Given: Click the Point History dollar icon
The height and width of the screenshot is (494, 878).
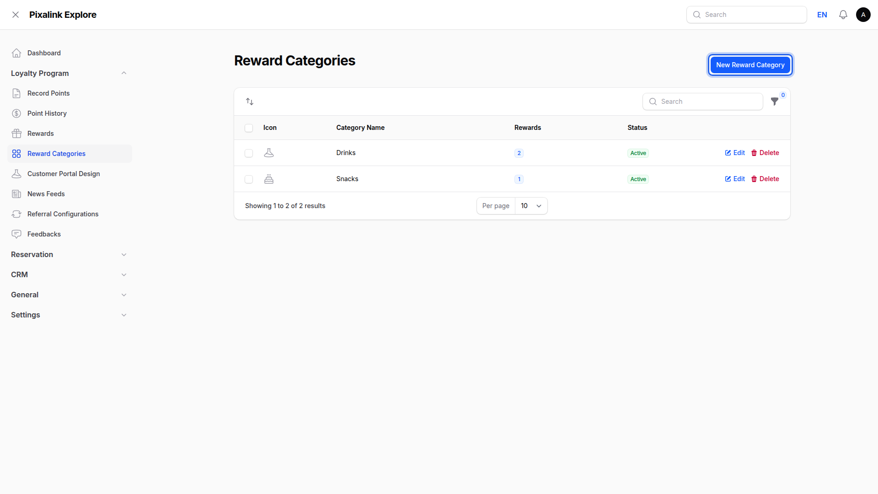Looking at the screenshot, I should pyautogui.click(x=16, y=113).
